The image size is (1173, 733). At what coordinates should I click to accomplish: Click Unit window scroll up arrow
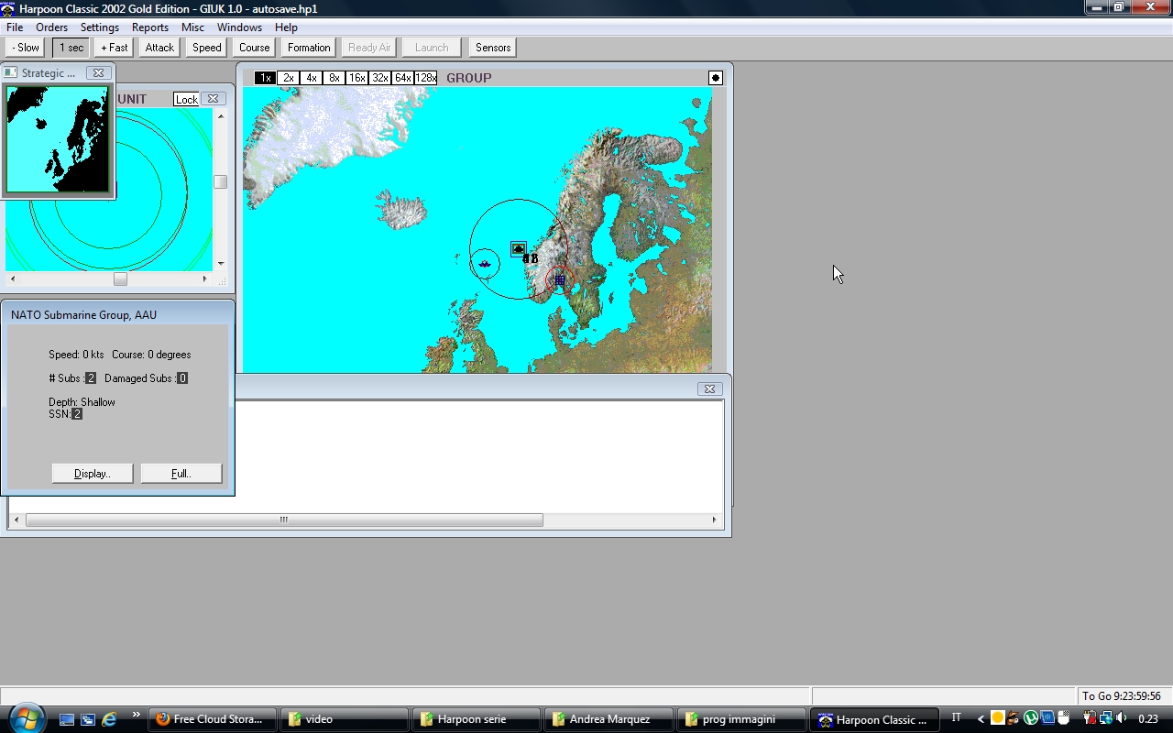pos(220,116)
